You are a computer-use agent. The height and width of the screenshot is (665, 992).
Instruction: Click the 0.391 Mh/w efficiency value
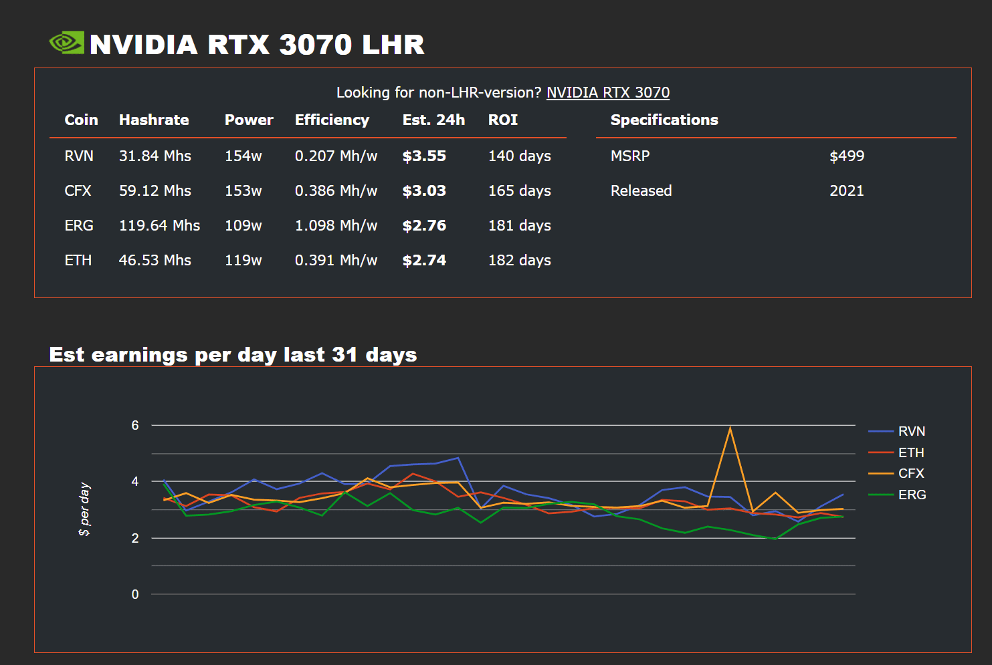[336, 260]
